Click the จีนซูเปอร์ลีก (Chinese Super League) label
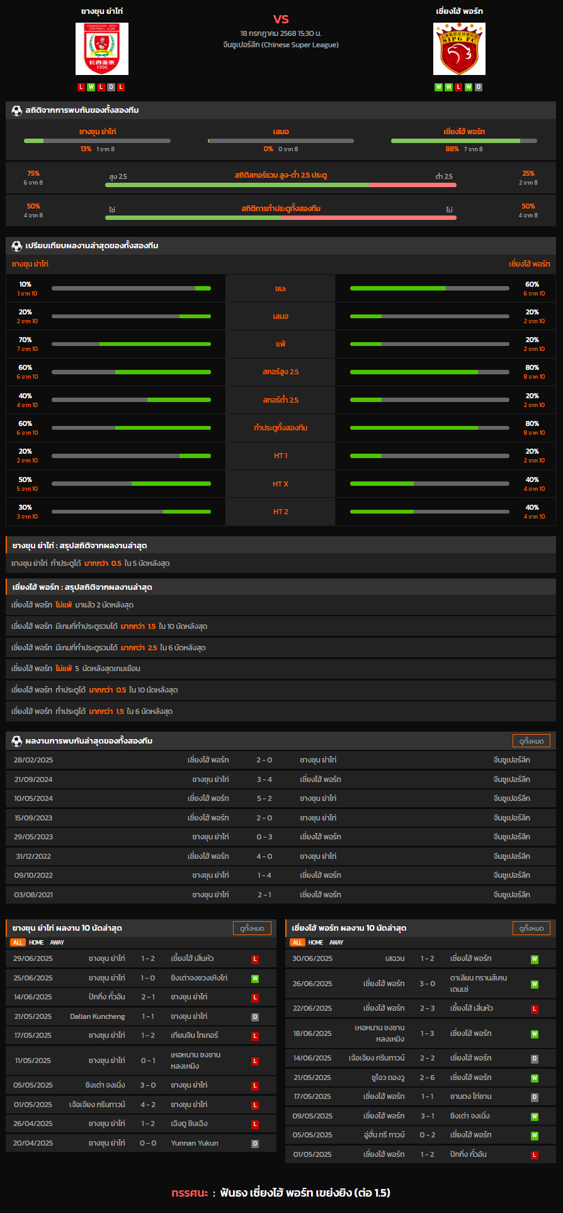 pyautogui.click(x=281, y=45)
